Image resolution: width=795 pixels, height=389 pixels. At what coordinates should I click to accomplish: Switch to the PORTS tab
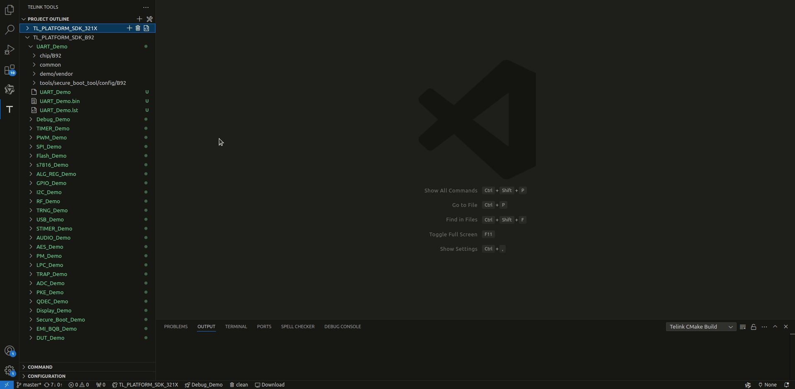264,327
